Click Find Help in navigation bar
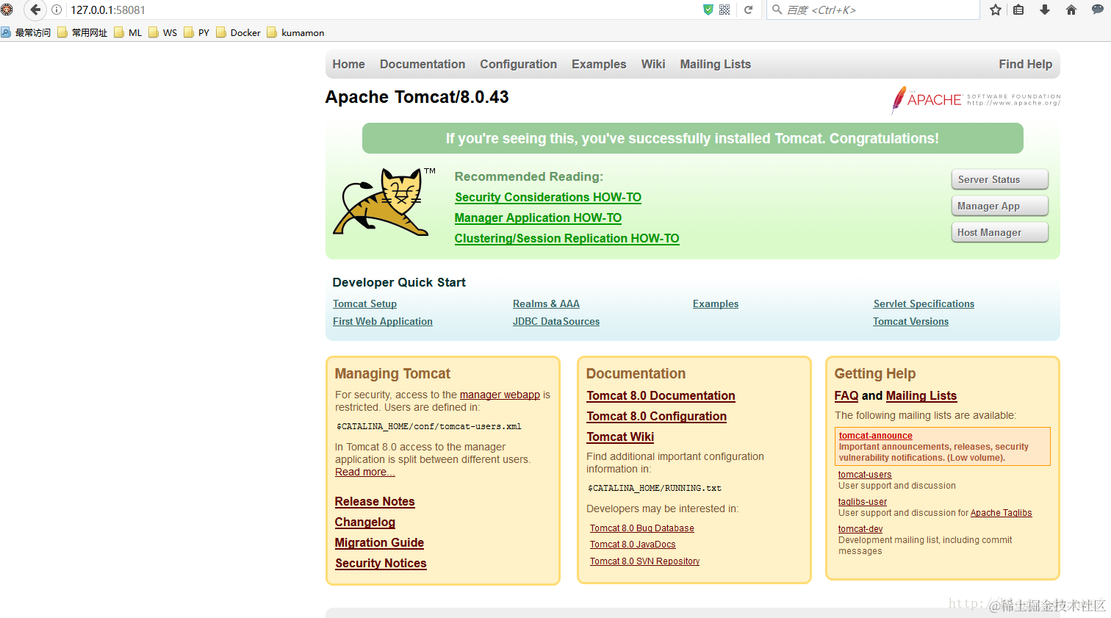Image resolution: width=1111 pixels, height=618 pixels. coord(1026,64)
